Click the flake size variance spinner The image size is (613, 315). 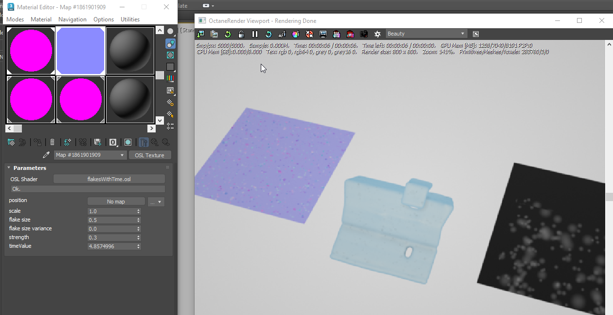(139, 229)
